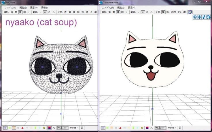Click blue curved rotate arrow icon
Screen dimensions: 212x132
tap(209, 17)
